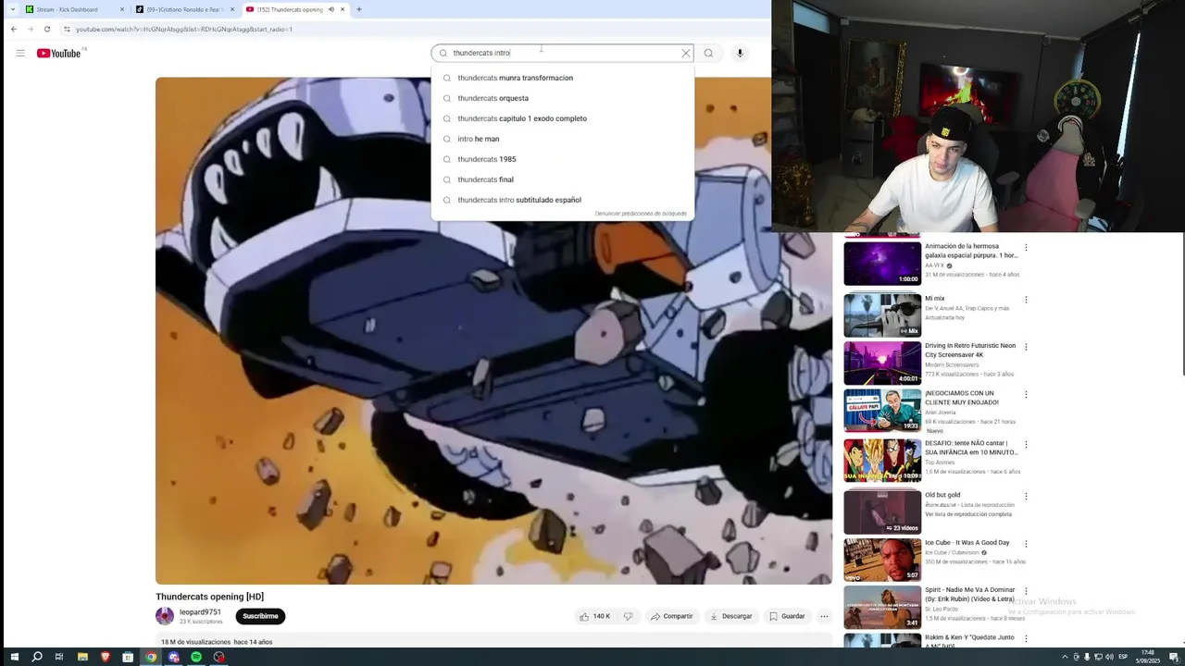The image size is (1185, 666).
Task: Click the youtube.com address bar URL
Action: coord(184,29)
